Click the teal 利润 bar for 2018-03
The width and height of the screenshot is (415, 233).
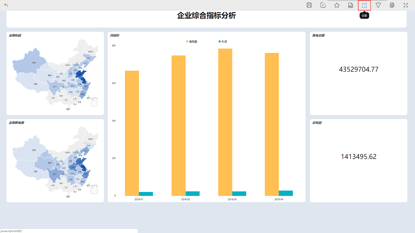239,194
